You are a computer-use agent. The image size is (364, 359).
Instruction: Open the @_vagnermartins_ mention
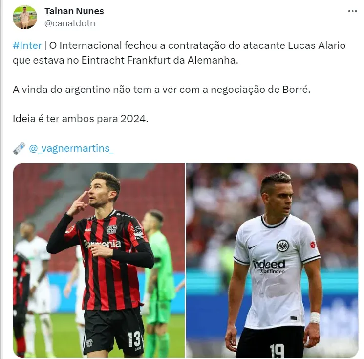[71, 148]
